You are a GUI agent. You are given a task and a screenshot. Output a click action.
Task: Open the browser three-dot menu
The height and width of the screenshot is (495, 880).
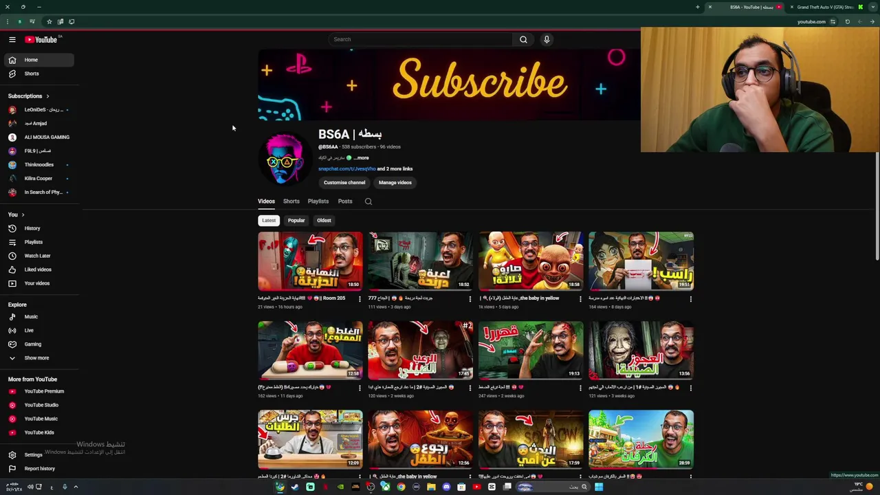point(7,21)
